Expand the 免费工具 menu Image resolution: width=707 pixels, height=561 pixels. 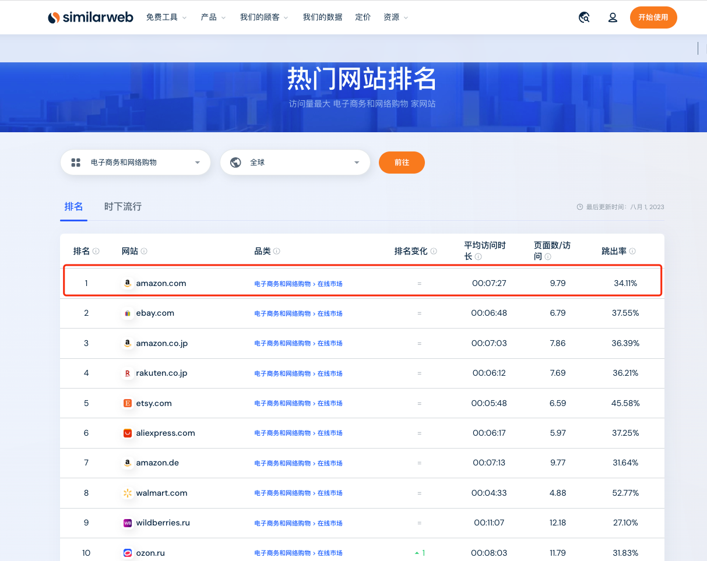167,17
